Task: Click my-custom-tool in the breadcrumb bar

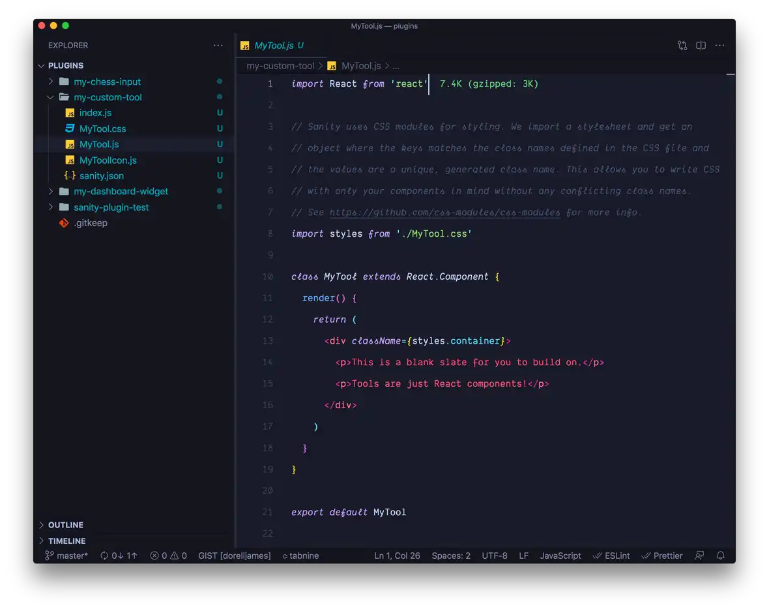Action: pos(282,65)
